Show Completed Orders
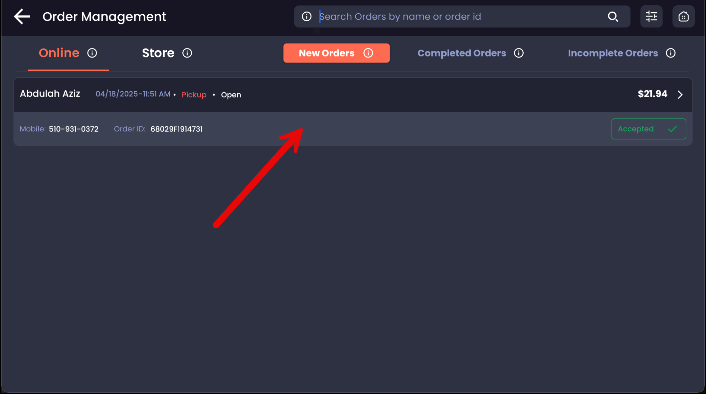Image resolution: width=706 pixels, height=394 pixels. pos(461,53)
